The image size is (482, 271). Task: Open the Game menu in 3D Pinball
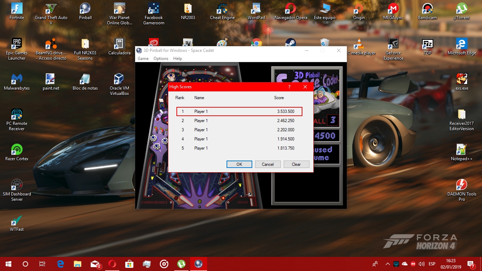[143, 59]
